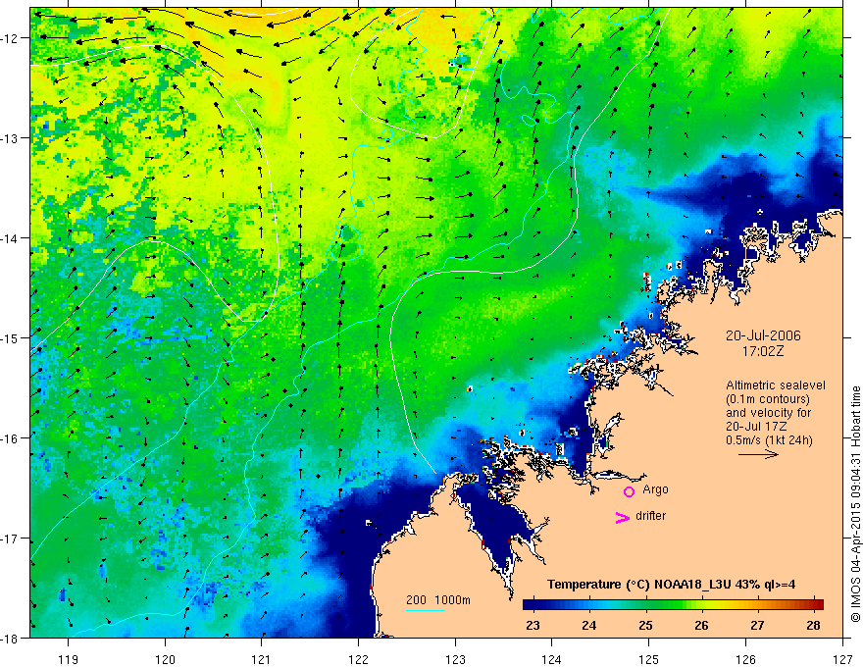The image size is (863, 667).
Task: Click the temperature color bar
Action: point(673,604)
